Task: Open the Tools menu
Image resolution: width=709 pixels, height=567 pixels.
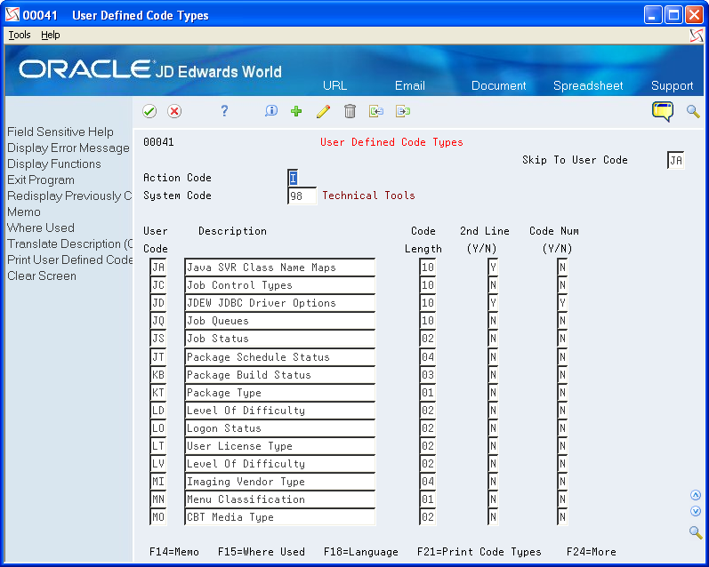Action: [20, 35]
